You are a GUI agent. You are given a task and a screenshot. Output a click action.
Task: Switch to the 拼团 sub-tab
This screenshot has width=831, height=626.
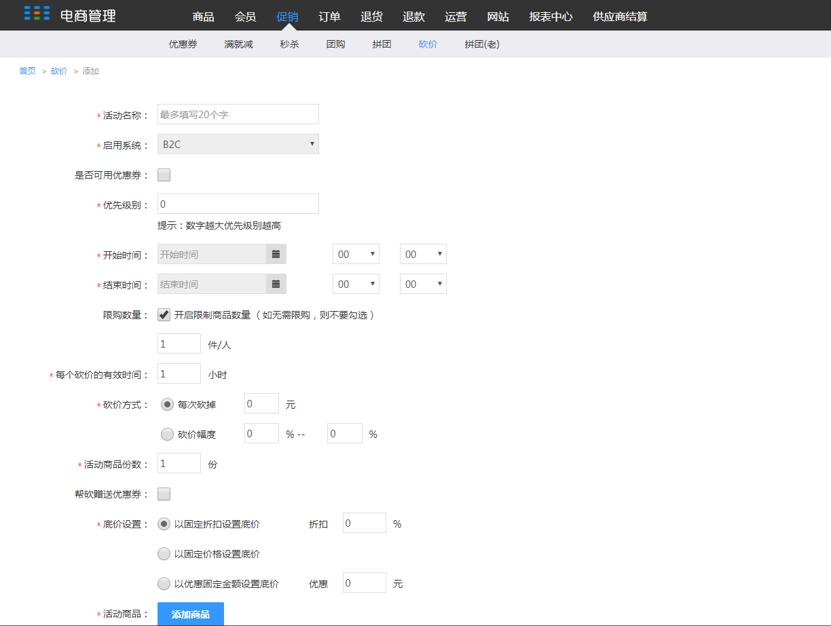pos(382,44)
